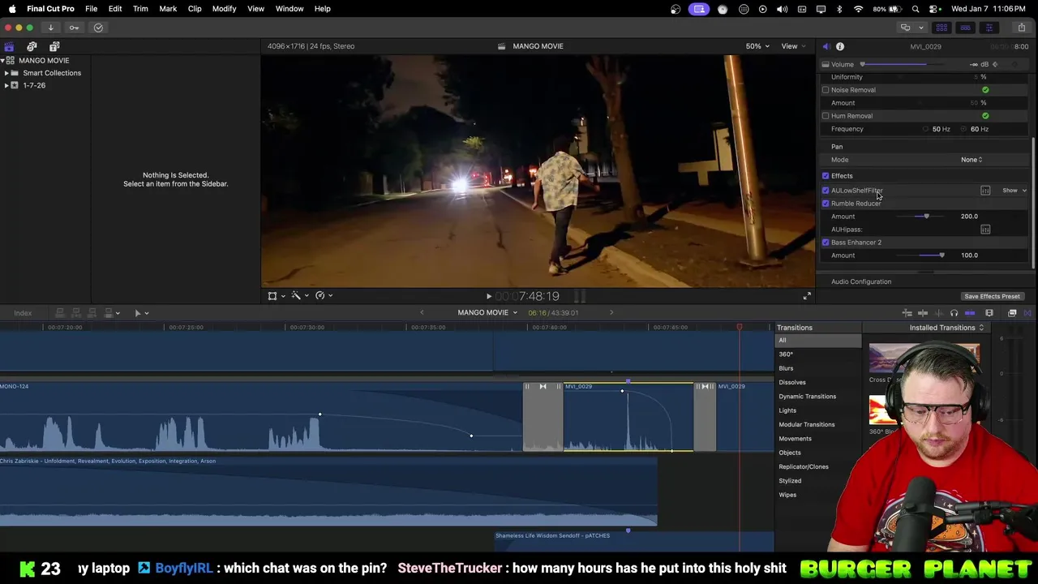Viewport: 1038px width, 584px height.
Task: Toggle the browser layout grid button
Action: [x=941, y=28]
